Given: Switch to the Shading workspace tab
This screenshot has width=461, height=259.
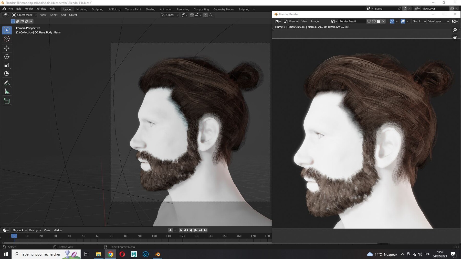Looking at the screenshot, I should tap(150, 9).
